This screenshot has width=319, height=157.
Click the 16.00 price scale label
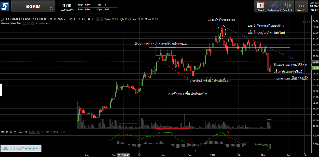point(315,126)
